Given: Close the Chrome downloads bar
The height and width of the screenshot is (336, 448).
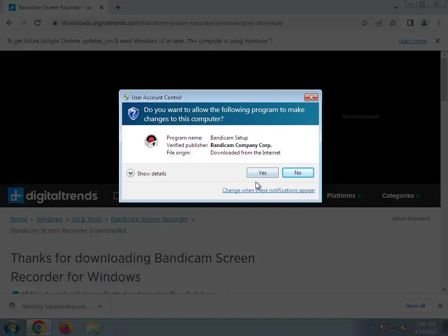Looking at the screenshot, I should pos(440,306).
